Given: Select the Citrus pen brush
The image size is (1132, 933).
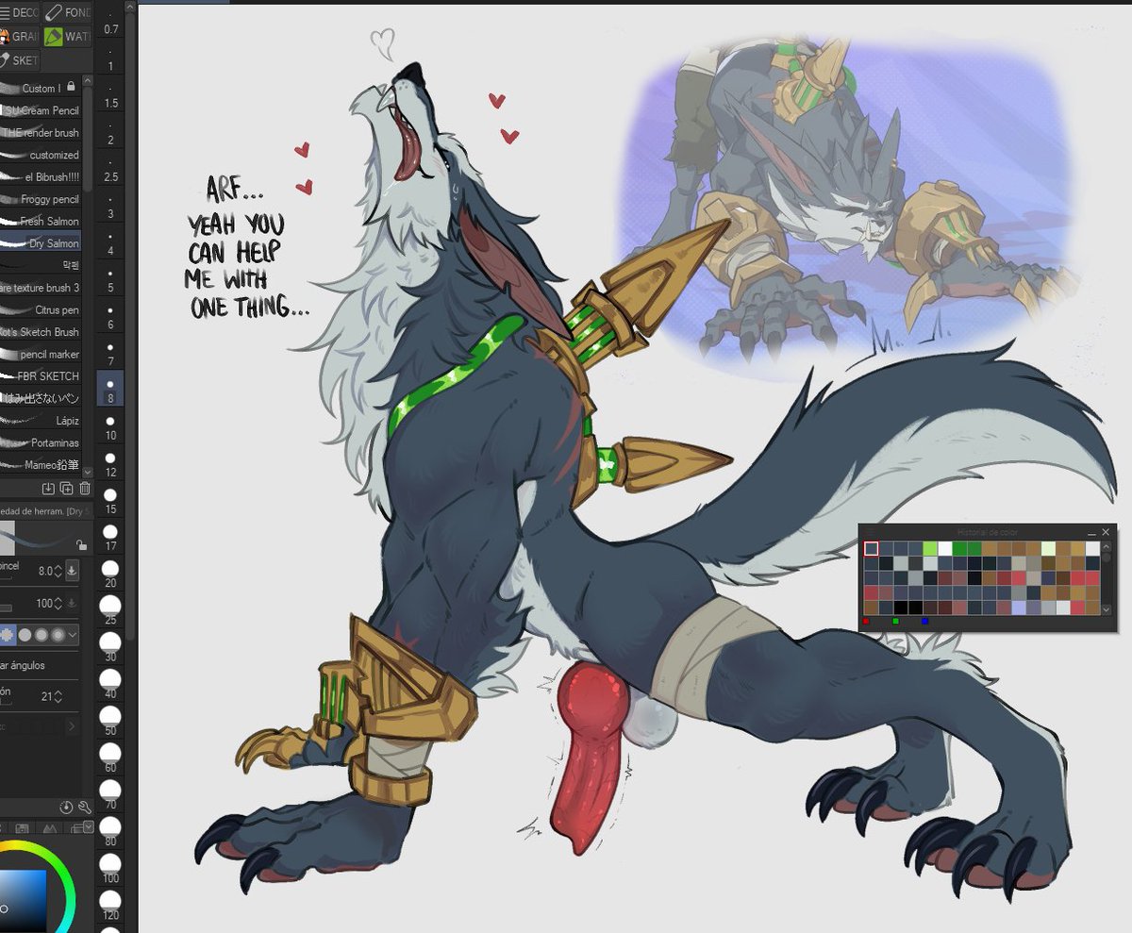Looking at the screenshot, I should (41, 309).
